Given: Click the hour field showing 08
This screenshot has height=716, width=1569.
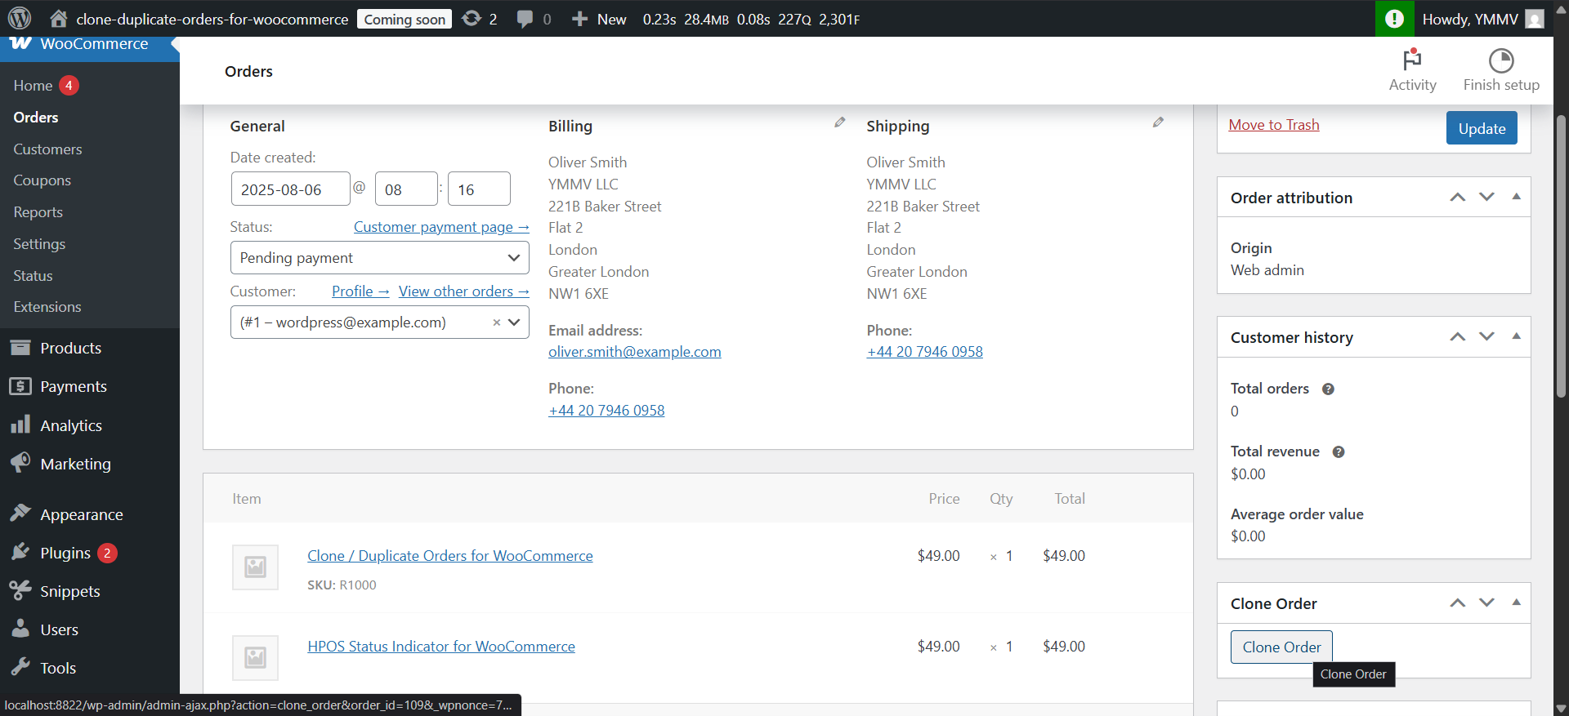Looking at the screenshot, I should [406, 189].
